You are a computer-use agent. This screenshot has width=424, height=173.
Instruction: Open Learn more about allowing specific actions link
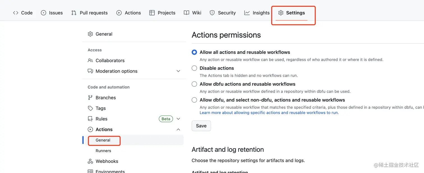click(x=269, y=113)
